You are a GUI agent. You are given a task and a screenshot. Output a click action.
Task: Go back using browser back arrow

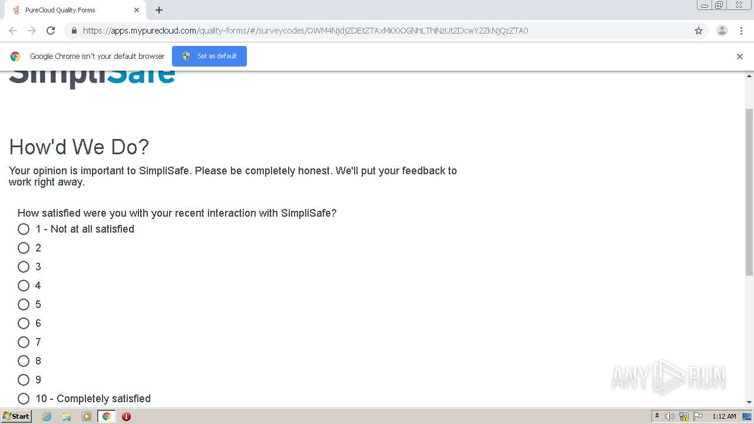coord(13,31)
